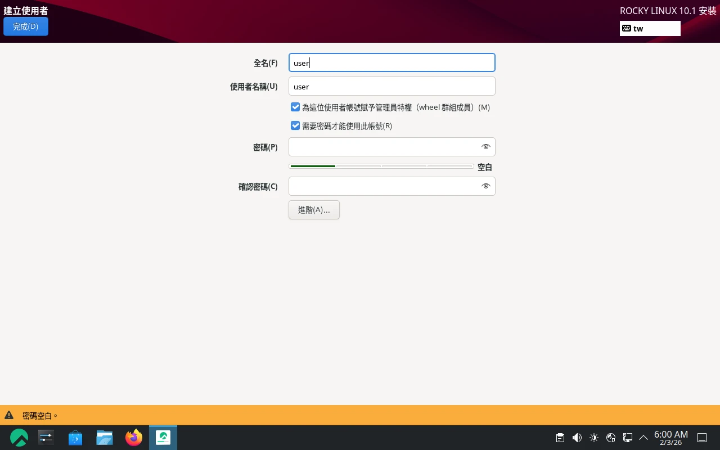This screenshot has height=450, width=720.
Task: Uncheck the require password for account checkbox
Action: [295, 126]
